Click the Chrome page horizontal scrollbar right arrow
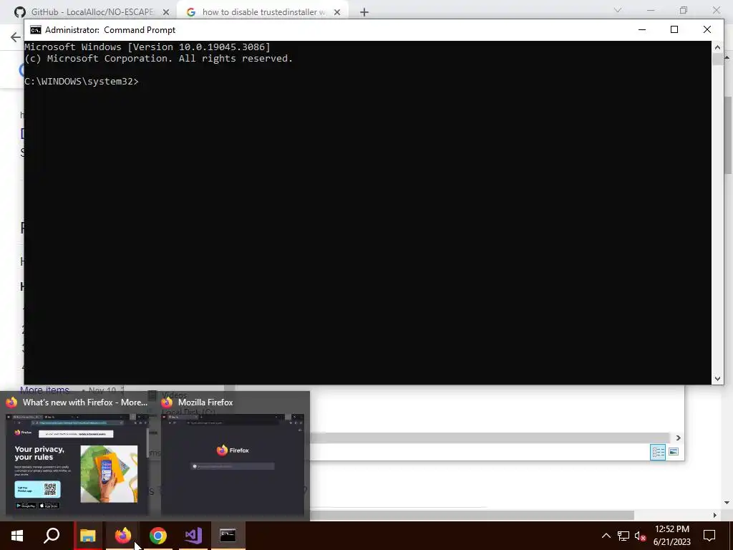 715,515
